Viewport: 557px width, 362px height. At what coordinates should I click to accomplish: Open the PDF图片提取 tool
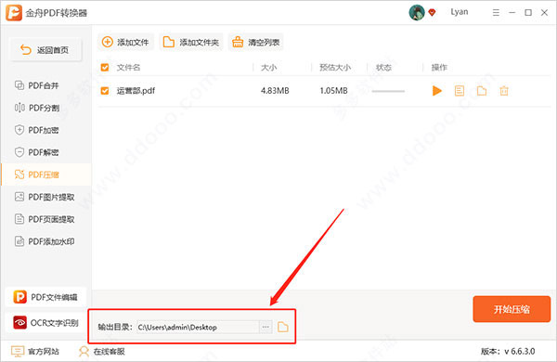coord(45,197)
